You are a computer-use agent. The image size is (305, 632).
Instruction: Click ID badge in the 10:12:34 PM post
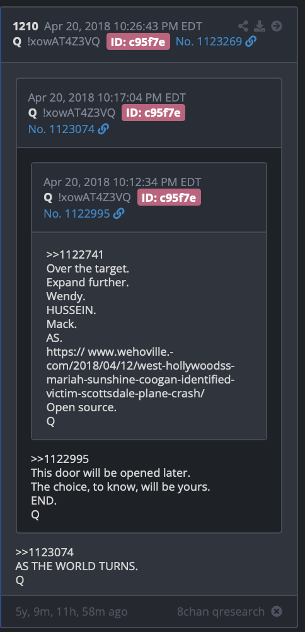(170, 197)
